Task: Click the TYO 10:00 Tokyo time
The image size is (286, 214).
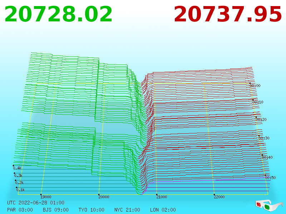Action: [92, 210]
